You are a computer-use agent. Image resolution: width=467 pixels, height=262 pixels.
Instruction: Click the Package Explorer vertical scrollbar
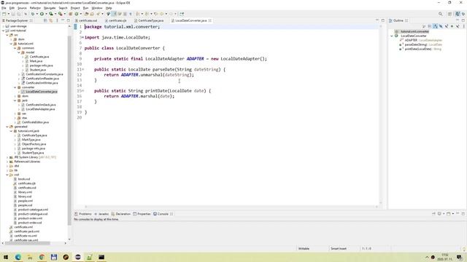(69, 131)
